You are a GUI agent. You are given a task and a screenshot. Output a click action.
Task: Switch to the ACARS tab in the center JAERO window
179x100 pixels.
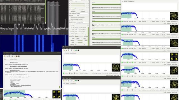coord(67,53)
